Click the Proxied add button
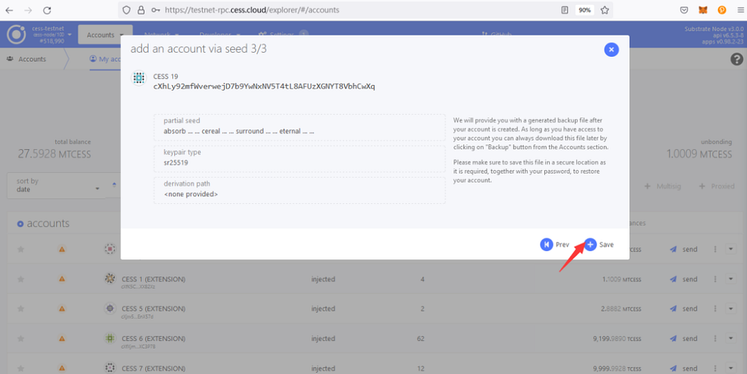747x374 pixels. click(x=716, y=186)
